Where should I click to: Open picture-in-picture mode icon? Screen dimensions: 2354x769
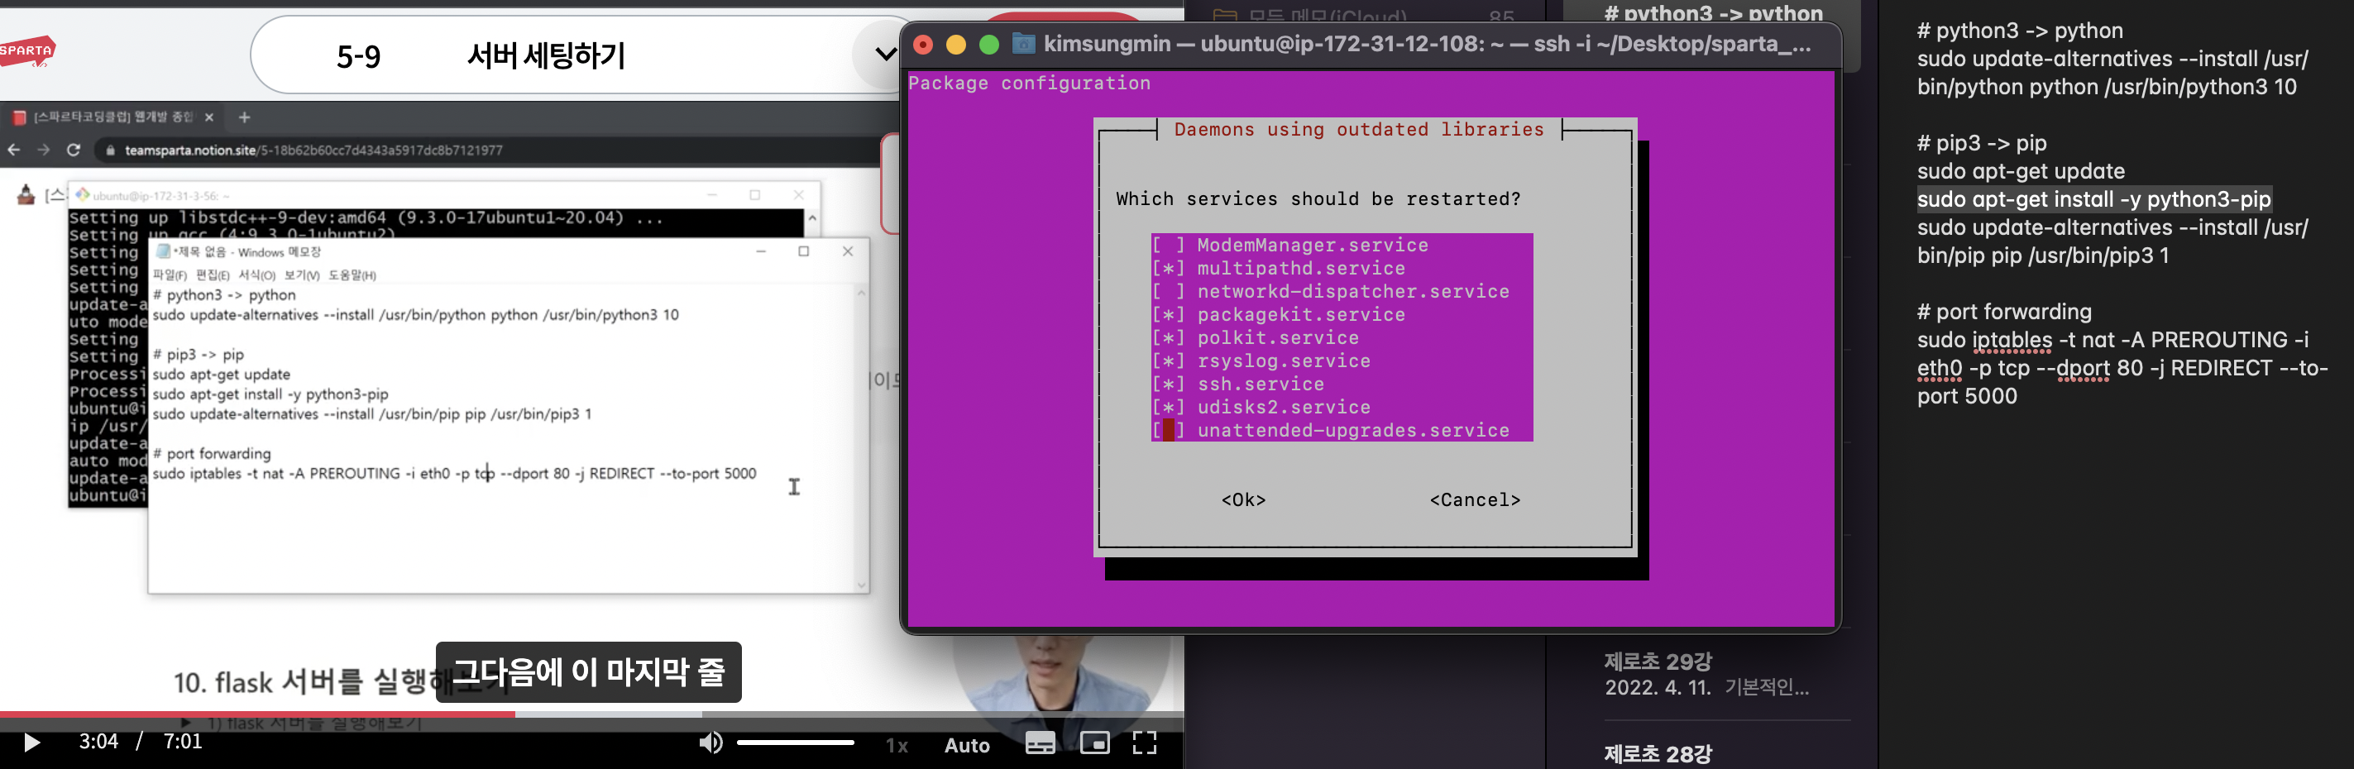click(x=1095, y=743)
